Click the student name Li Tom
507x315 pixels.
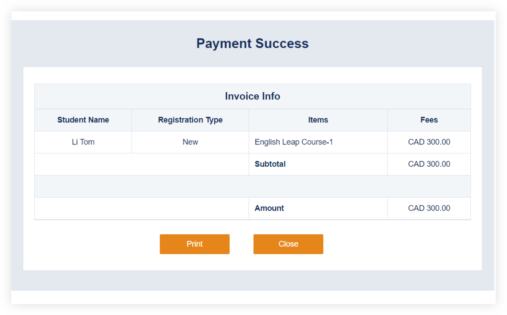pyautogui.click(x=83, y=142)
